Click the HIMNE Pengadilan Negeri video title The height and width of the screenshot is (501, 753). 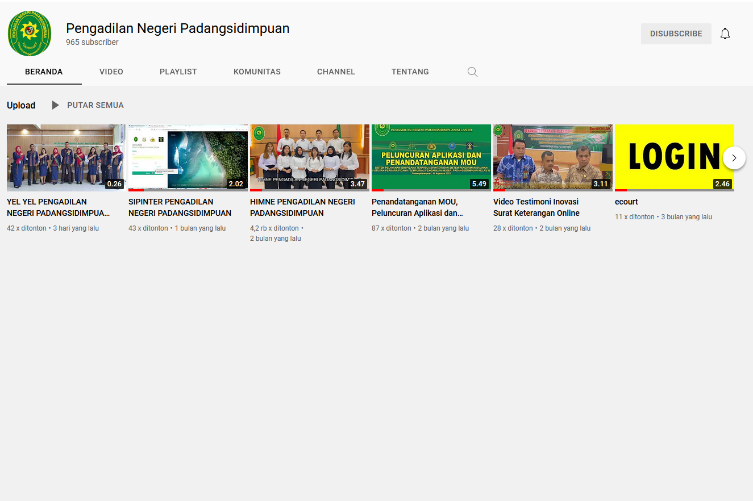[x=302, y=207]
